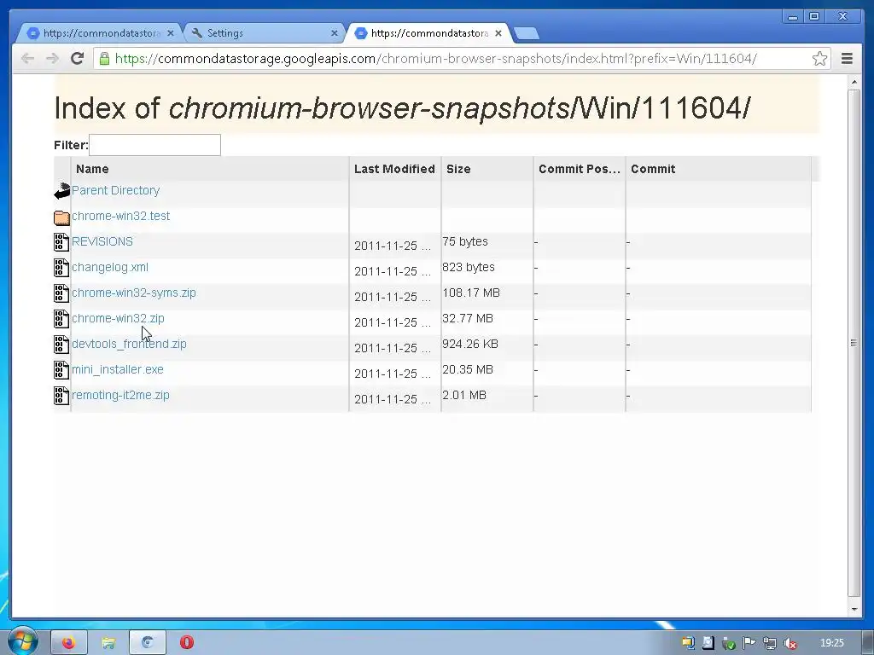Click the file icon beside mini_installer.exe

coord(61,370)
